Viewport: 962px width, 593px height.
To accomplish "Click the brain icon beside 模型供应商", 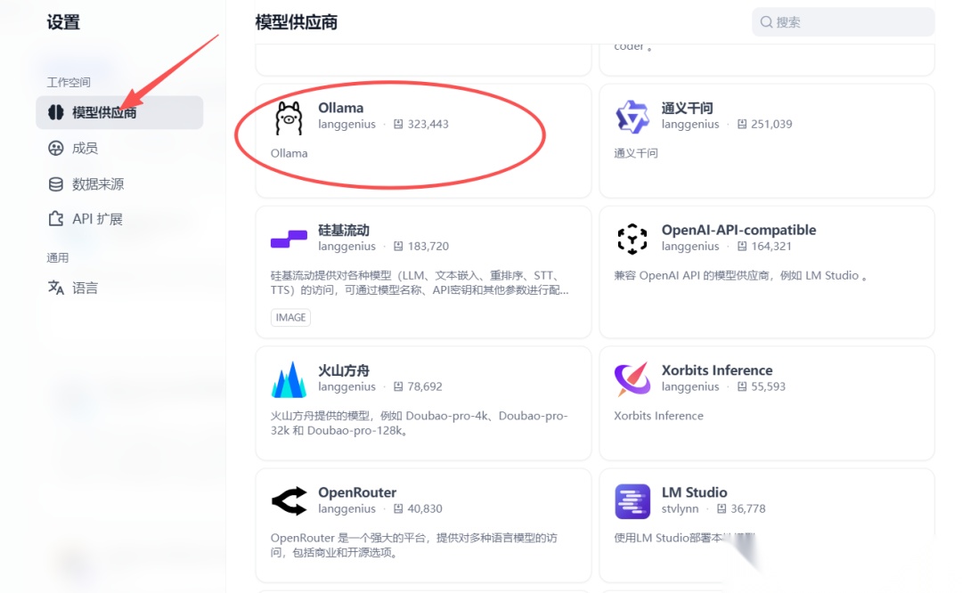I will pos(56,112).
